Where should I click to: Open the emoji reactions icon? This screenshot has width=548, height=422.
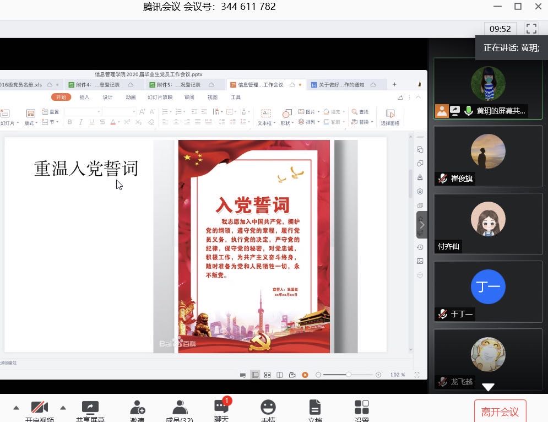point(268,409)
